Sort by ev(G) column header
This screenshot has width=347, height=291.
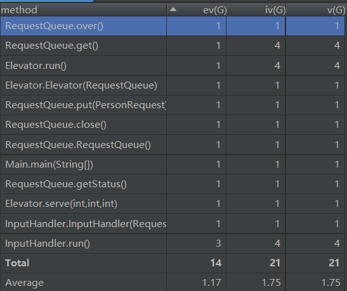tap(197, 10)
